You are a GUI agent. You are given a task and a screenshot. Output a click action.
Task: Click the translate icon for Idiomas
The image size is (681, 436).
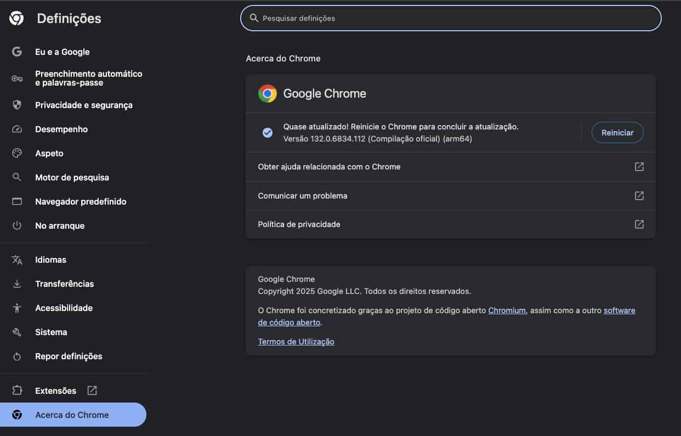point(17,260)
